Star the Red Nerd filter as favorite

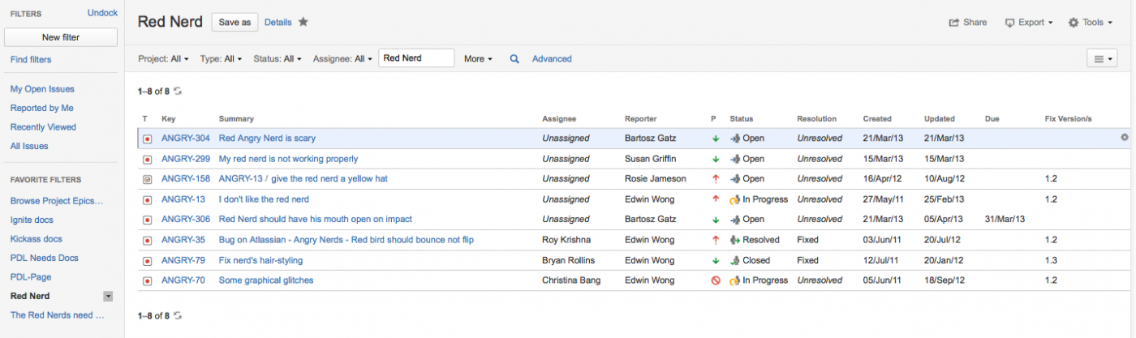(303, 23)
